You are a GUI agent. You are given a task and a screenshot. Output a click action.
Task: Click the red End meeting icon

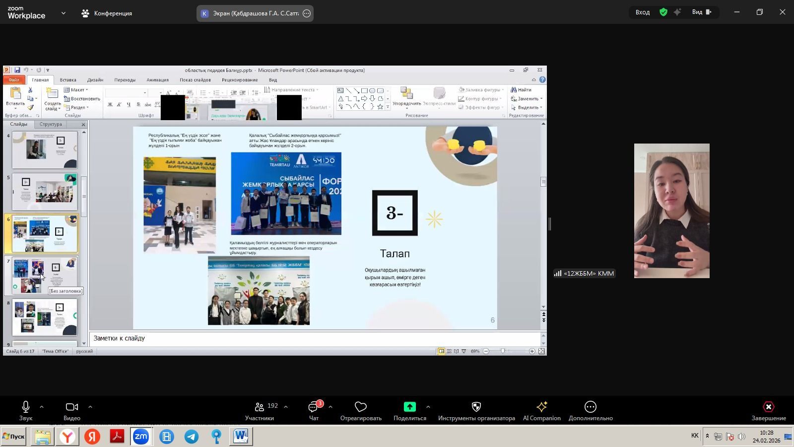click(768, 407)
